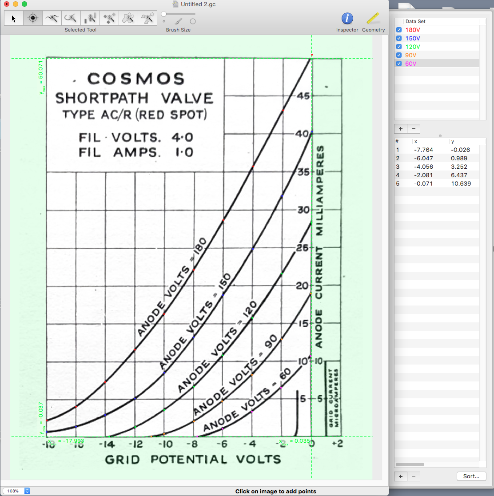Select the bar chart detection wand tool
Screen dimensions: 494x496
90,18
